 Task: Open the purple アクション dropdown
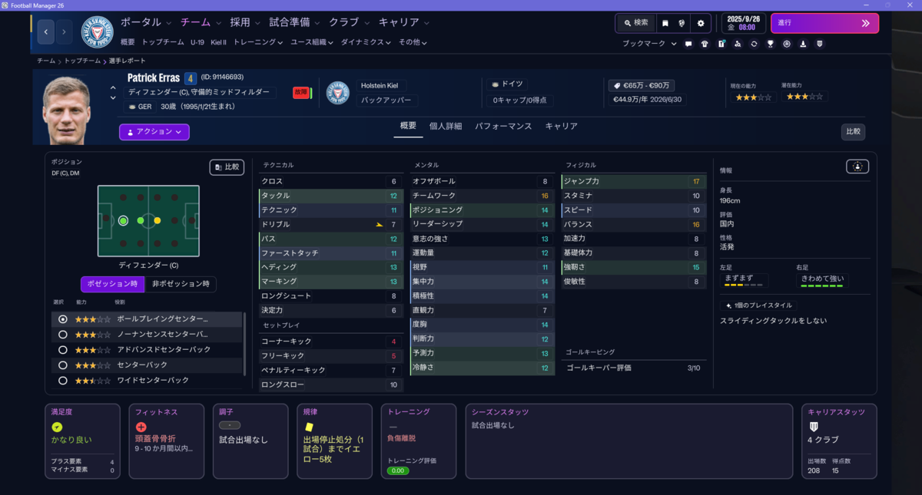click(x=154, y=132)
